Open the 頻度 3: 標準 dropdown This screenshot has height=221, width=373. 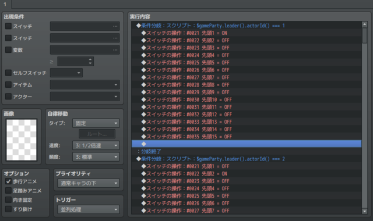pyautogui.click(x=96, y=157)
